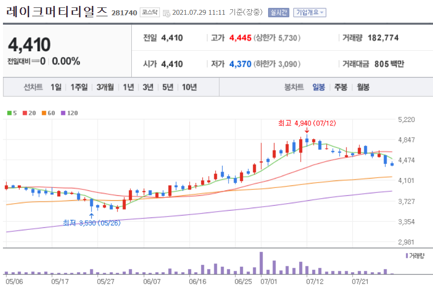Click the 전일 4,410 previous close value
This screenshot has height=290, width=433.
[x=172, y=38]
